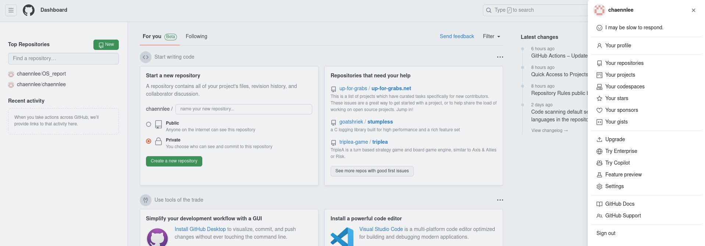705x246 pixels.
Task: Open chaennlee/chaennlee repository
Action: click(41, 85)
